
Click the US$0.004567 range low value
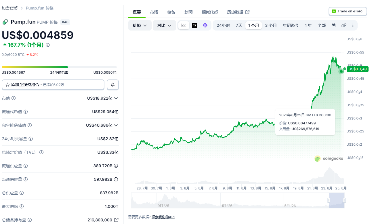[13, 73]
